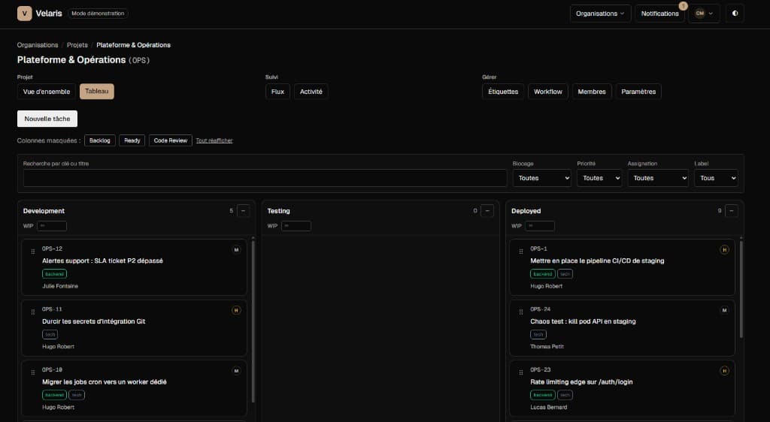Click the M priority badge on OPS-12
This screenshot has width=770, height=422.
236,250
